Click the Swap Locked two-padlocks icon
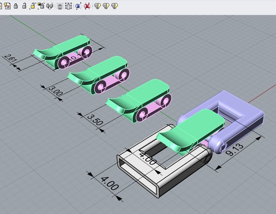Screen dimensions: 276x214 point(50,6)
